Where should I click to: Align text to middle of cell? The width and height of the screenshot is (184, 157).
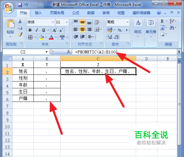82,22
